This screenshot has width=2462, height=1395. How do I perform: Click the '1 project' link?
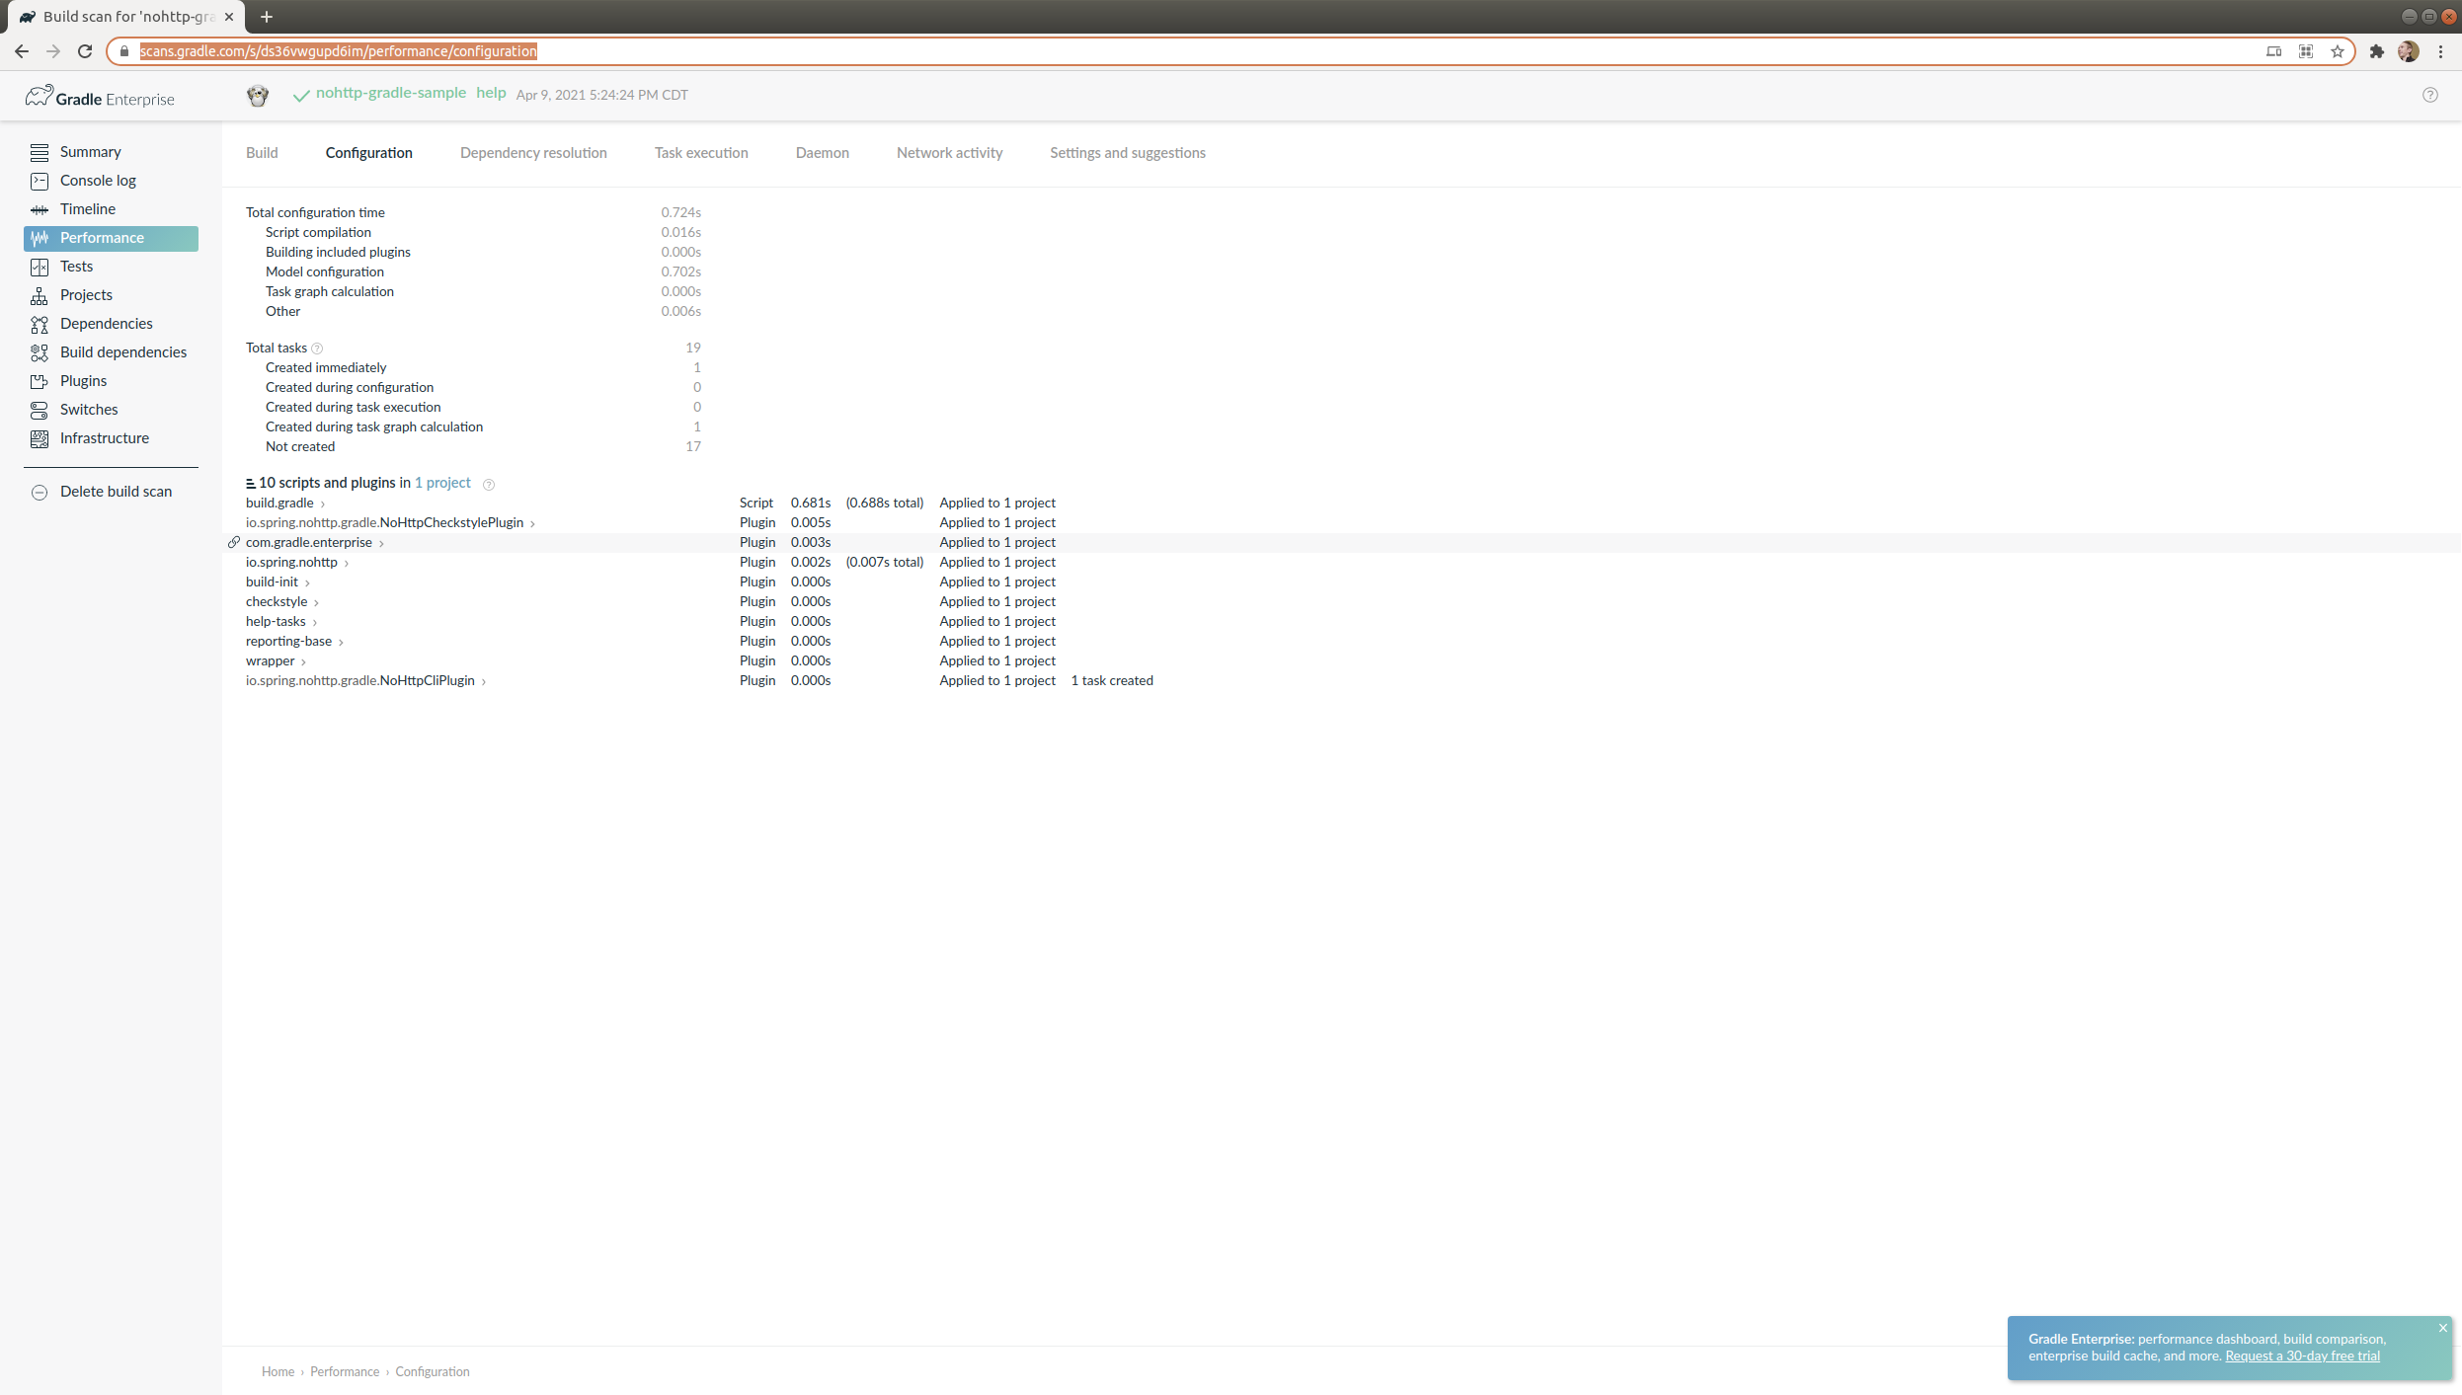[442, 483]
